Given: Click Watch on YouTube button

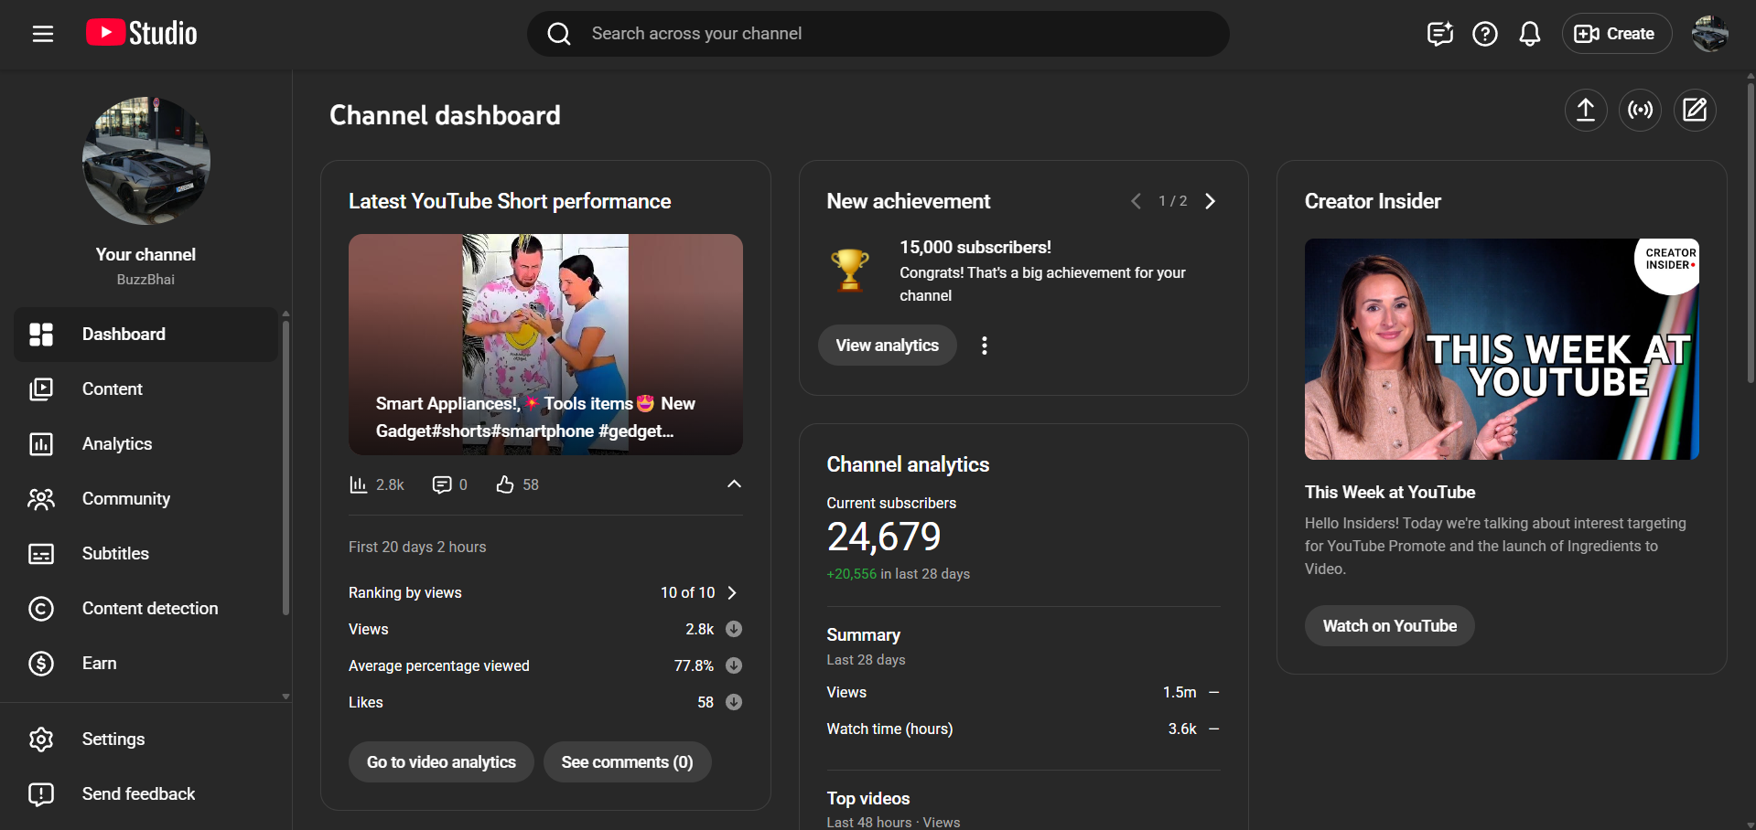Looking at the screenshot, I should [x=1389, y=626].
